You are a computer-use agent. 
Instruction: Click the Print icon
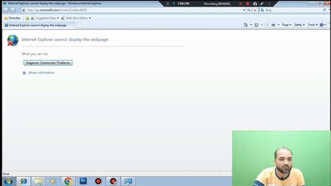click(x=273, y=25)
